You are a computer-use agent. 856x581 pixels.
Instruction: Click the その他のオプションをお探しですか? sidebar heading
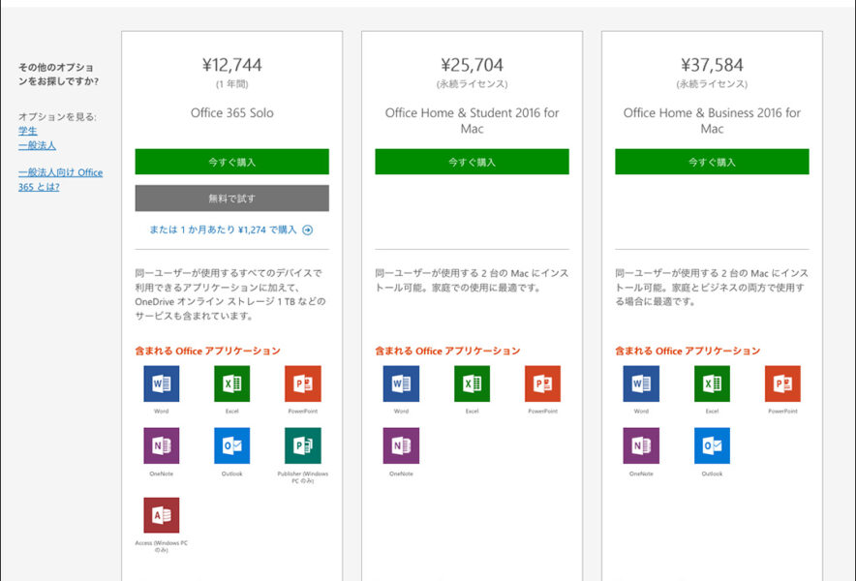[58, 75]
